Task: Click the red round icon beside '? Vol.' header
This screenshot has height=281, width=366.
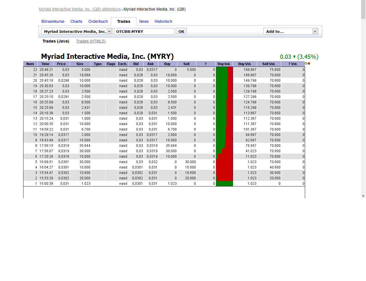Action: coord(309,63)
